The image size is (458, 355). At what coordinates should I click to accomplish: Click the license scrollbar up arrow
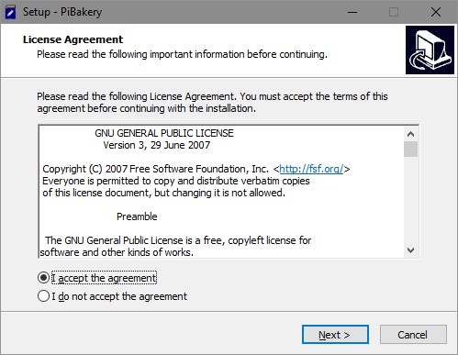[x=410, y=134]
